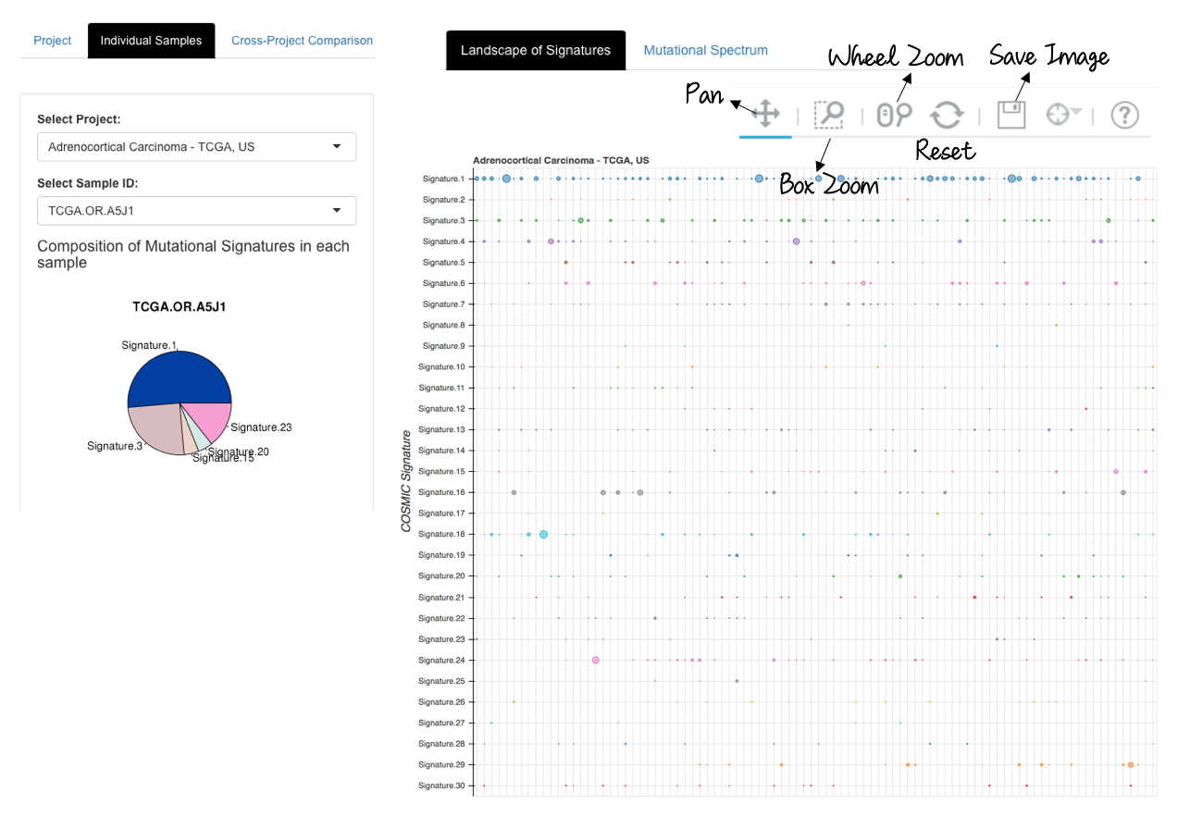
Task: Select the Individual Samples tab
Action: (151, 41)
